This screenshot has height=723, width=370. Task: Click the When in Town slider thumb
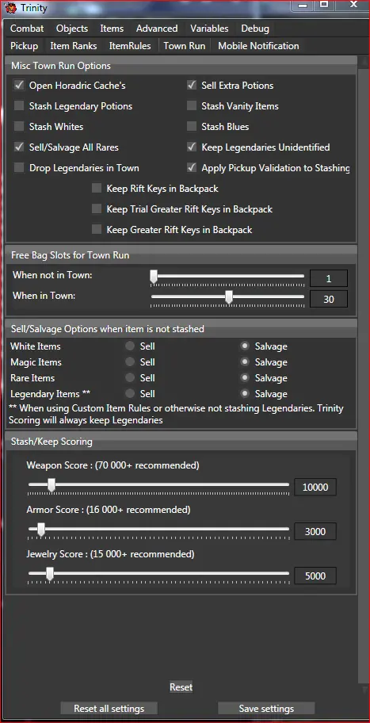[x=228, y=297]
